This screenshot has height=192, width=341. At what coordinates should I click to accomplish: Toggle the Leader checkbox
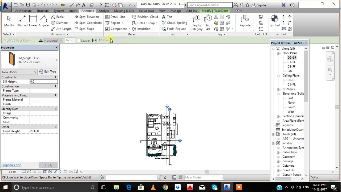tap(79, 41)
